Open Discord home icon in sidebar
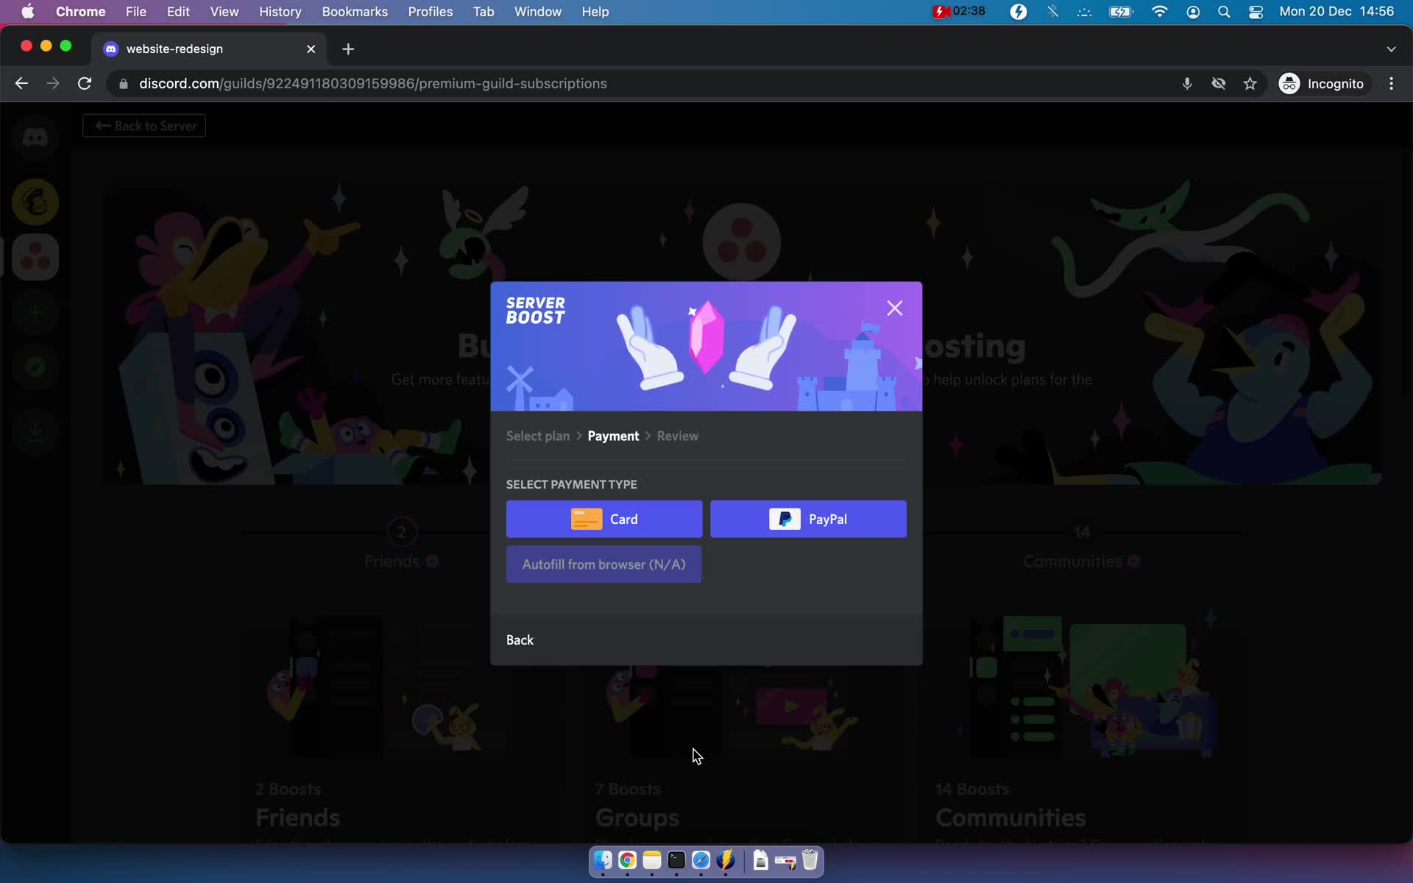1413x883 pixels. [35, 138]
